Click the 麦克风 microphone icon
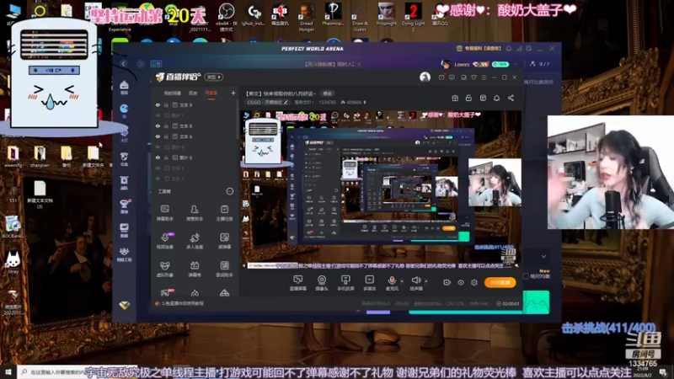674x379 pixels. click(x=392, y=281)
